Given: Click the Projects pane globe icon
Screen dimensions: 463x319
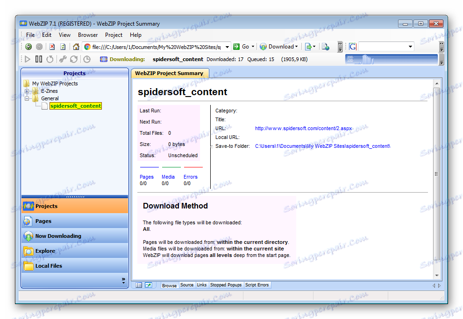Looking at the screenshot, I should (x=28, y=206).
